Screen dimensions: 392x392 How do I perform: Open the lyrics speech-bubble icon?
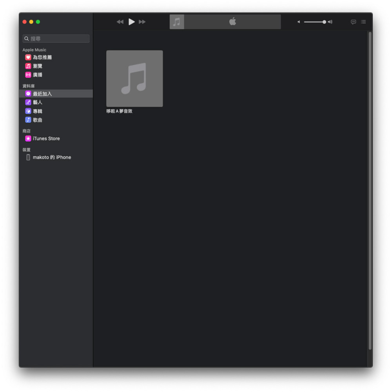coord(353,22)
